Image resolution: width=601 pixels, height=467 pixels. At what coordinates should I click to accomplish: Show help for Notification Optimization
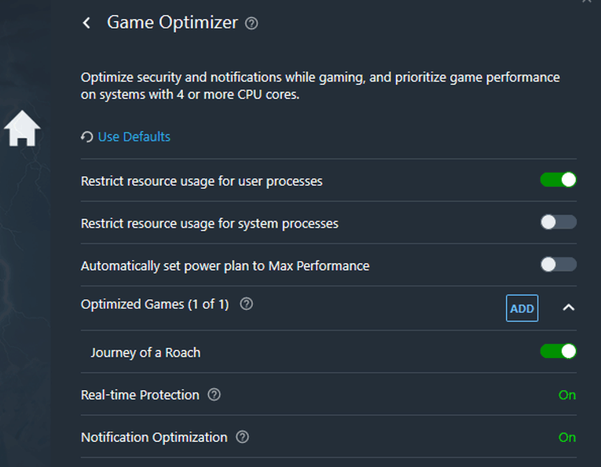point(242,437)
